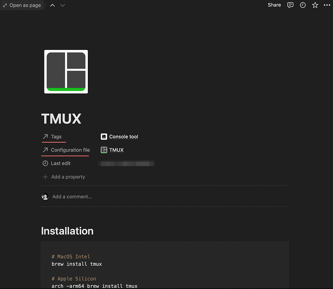Click Add a property
333x289 pixels.
pyautogui.click(x=64, y=177)
